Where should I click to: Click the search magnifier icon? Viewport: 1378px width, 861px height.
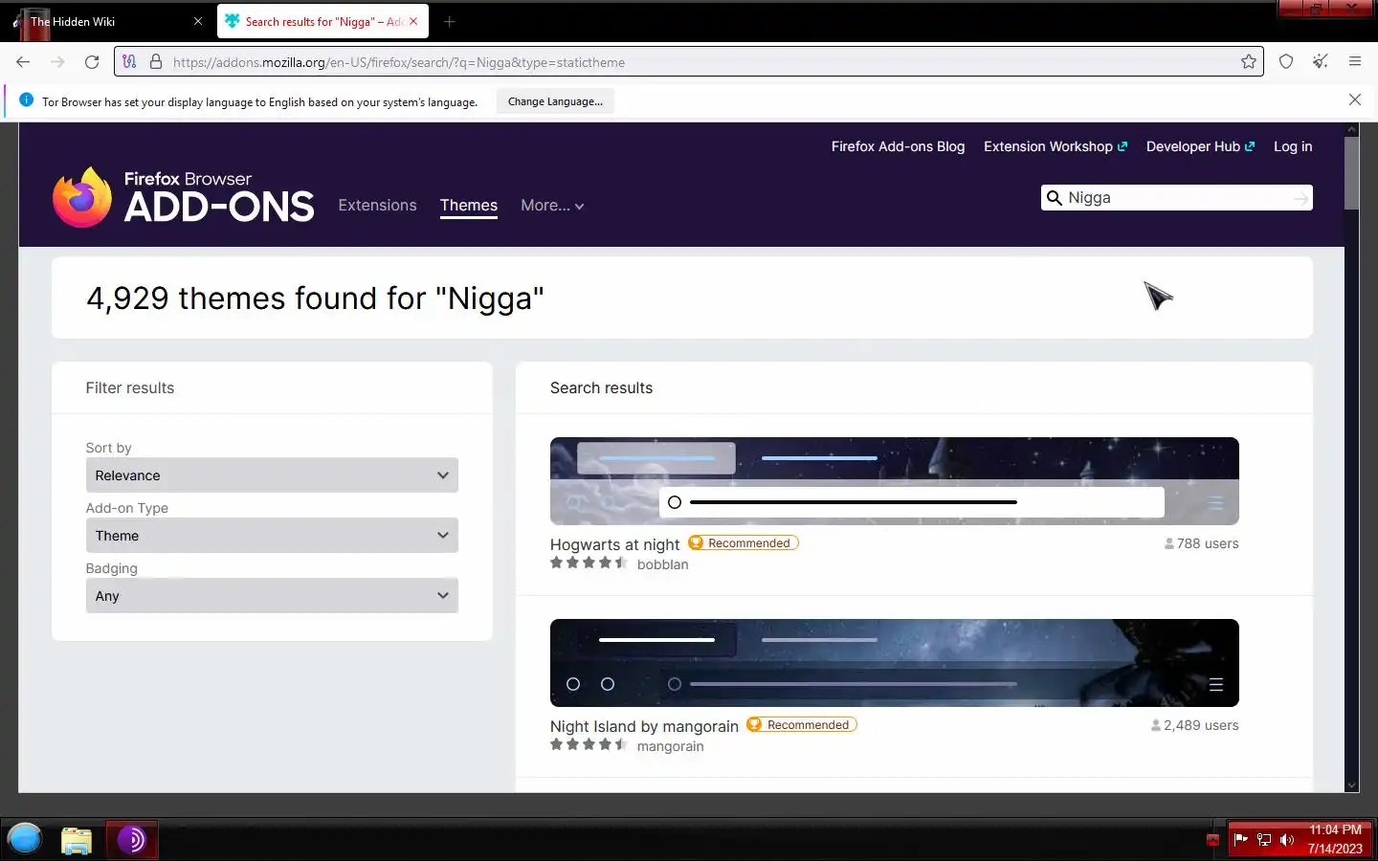1055,198
